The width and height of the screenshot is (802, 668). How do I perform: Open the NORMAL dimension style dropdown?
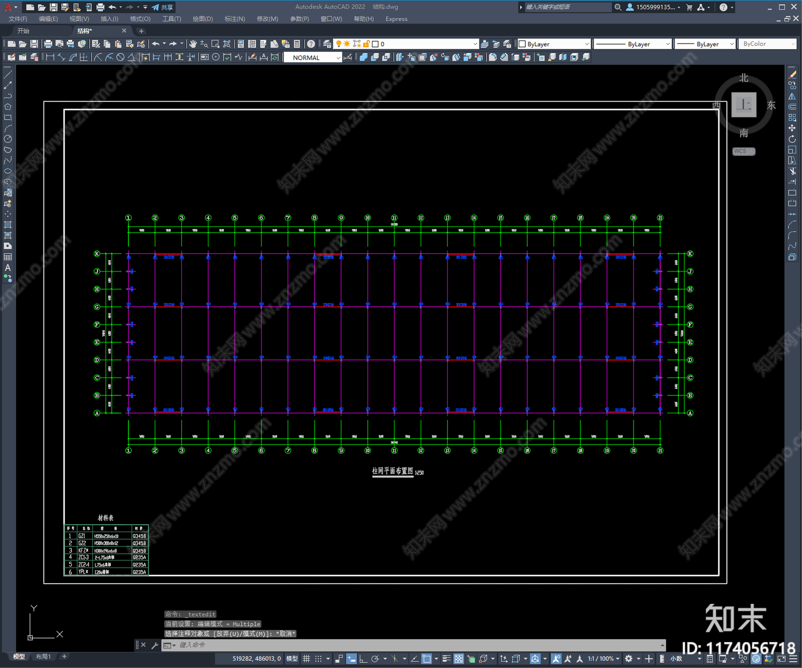tap(313, 58)
